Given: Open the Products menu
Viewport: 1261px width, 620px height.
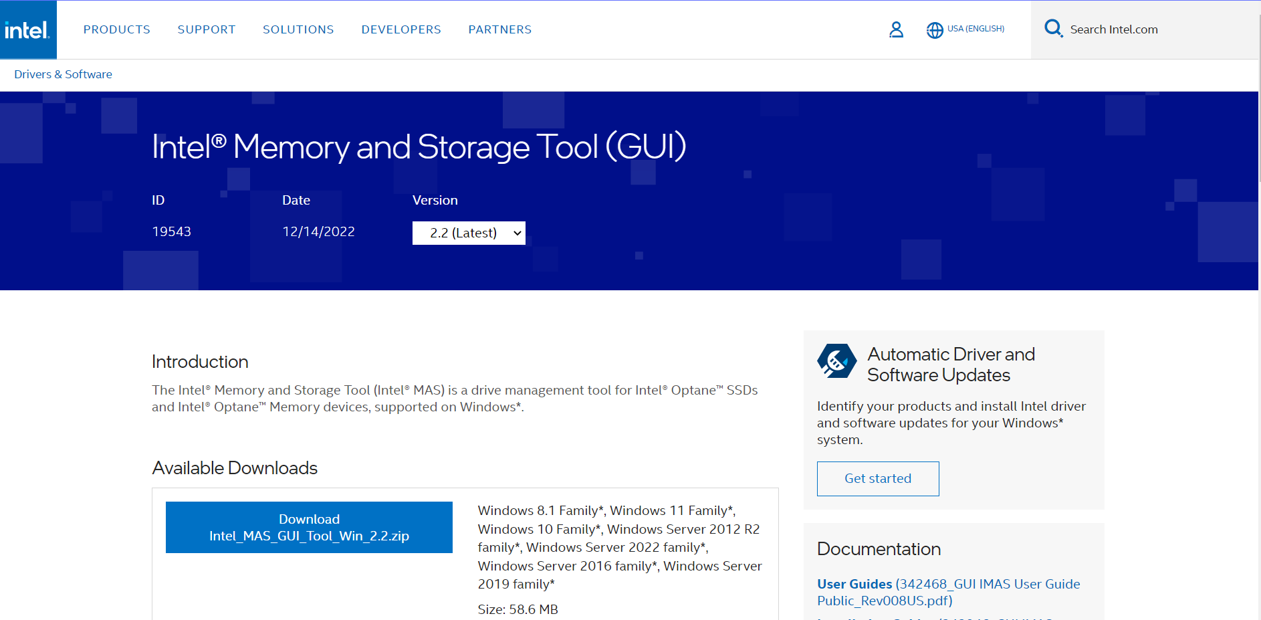Looking at the screenshot, I should 117,29.
